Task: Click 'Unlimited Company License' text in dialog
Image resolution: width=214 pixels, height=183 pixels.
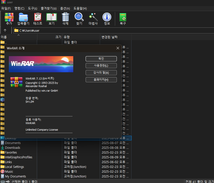Action: [x=42, y=130]
